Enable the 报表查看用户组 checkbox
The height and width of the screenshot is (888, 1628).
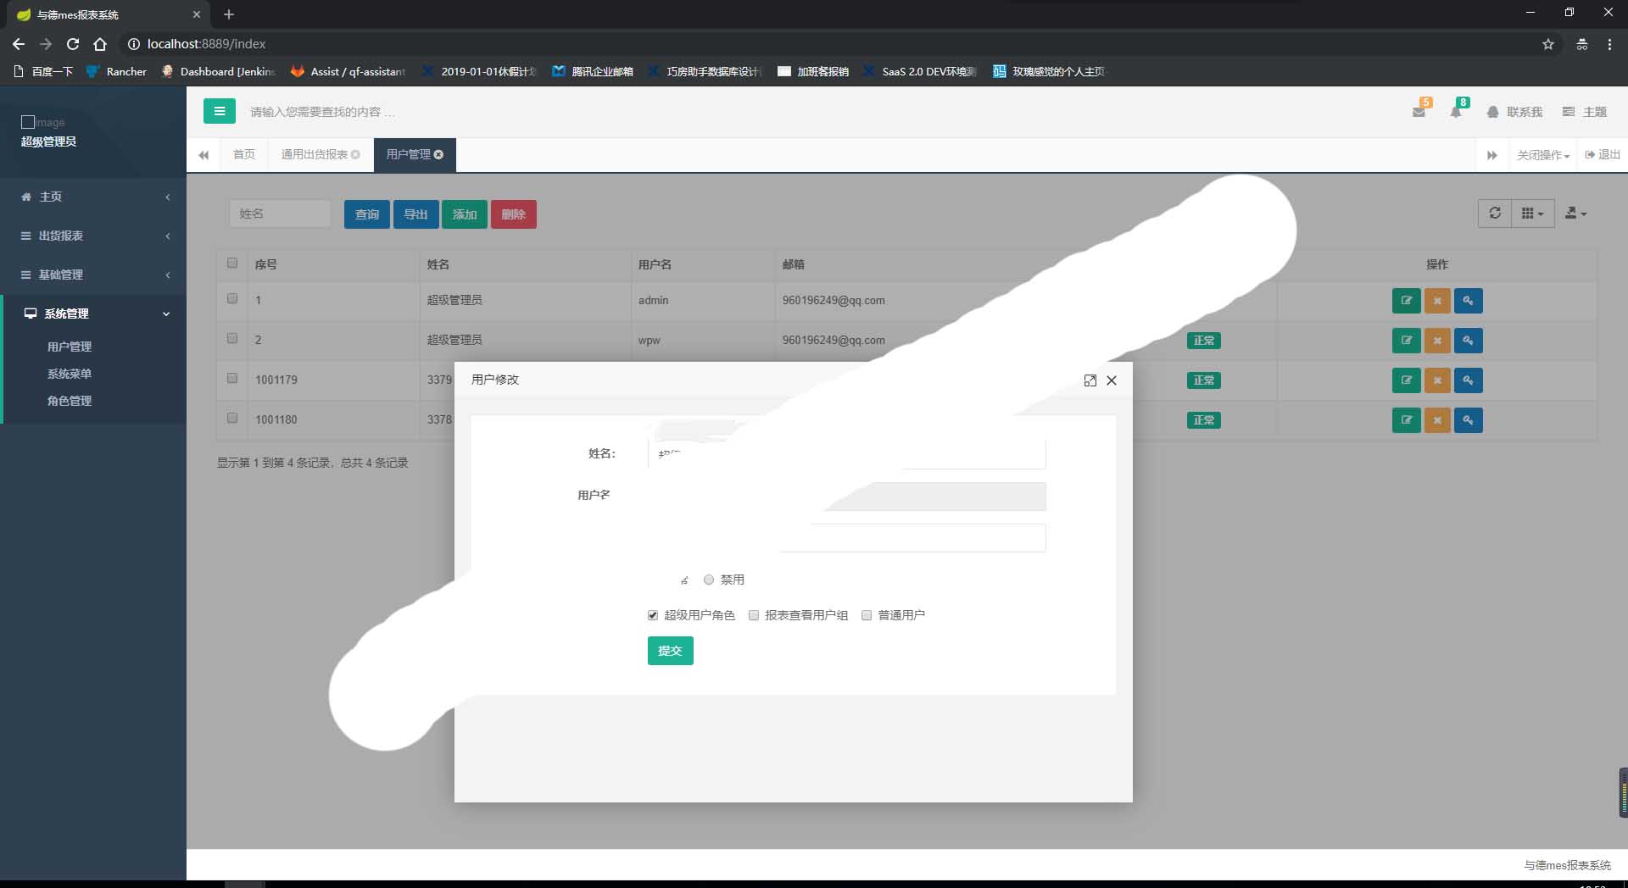point(754,616)
